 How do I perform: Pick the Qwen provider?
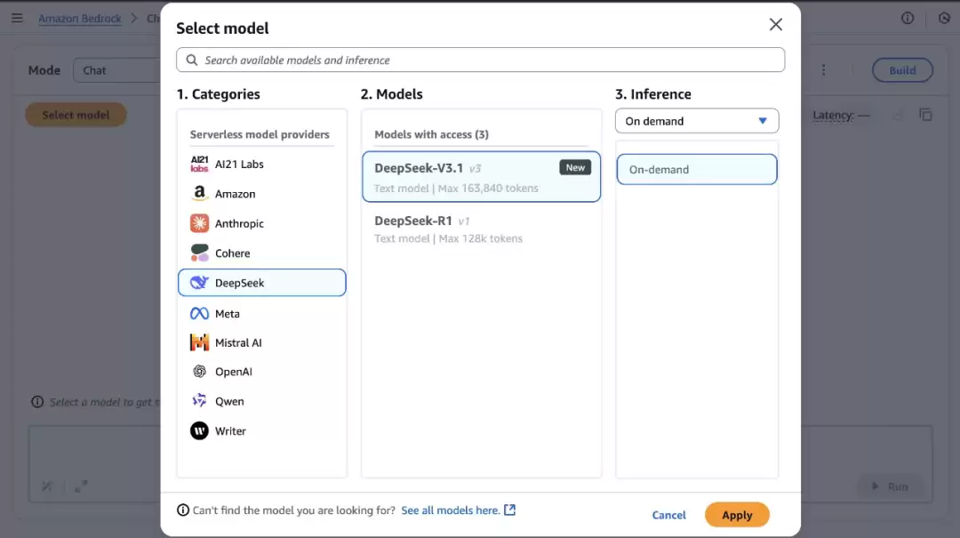pyautogui.click(x=228, y=402)
